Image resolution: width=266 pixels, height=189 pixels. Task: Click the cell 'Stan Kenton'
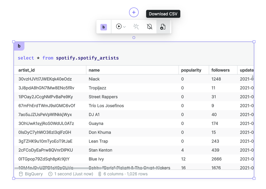coord(100,150)
